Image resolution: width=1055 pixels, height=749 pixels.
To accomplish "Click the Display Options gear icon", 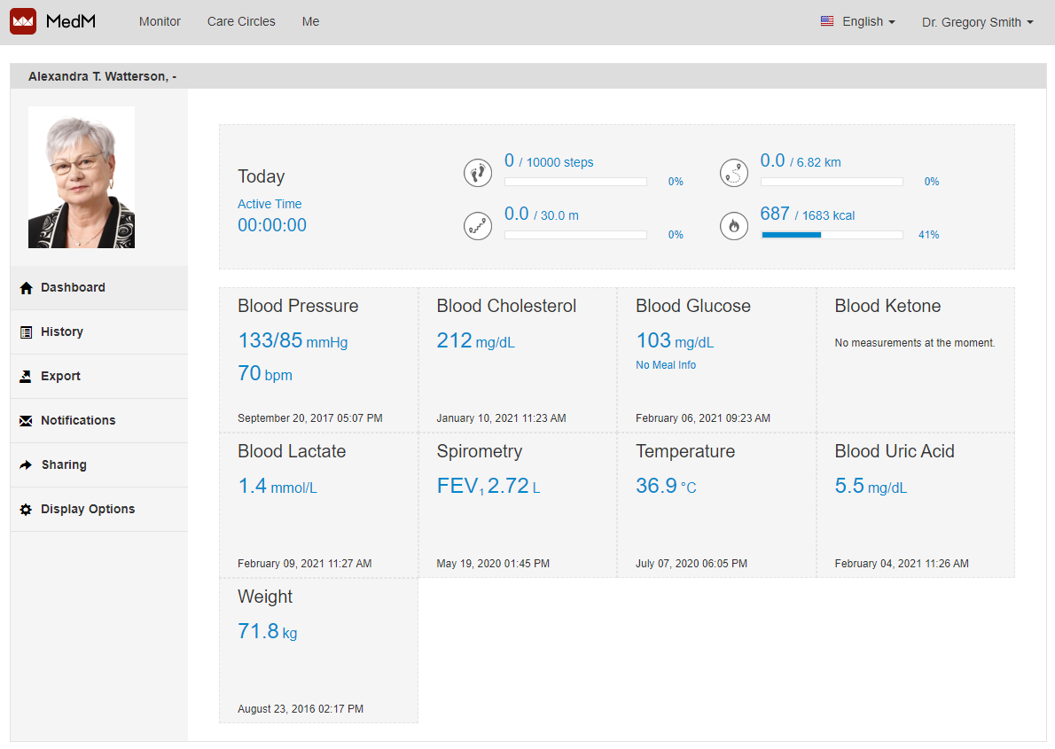I will [x=26, y=510].
